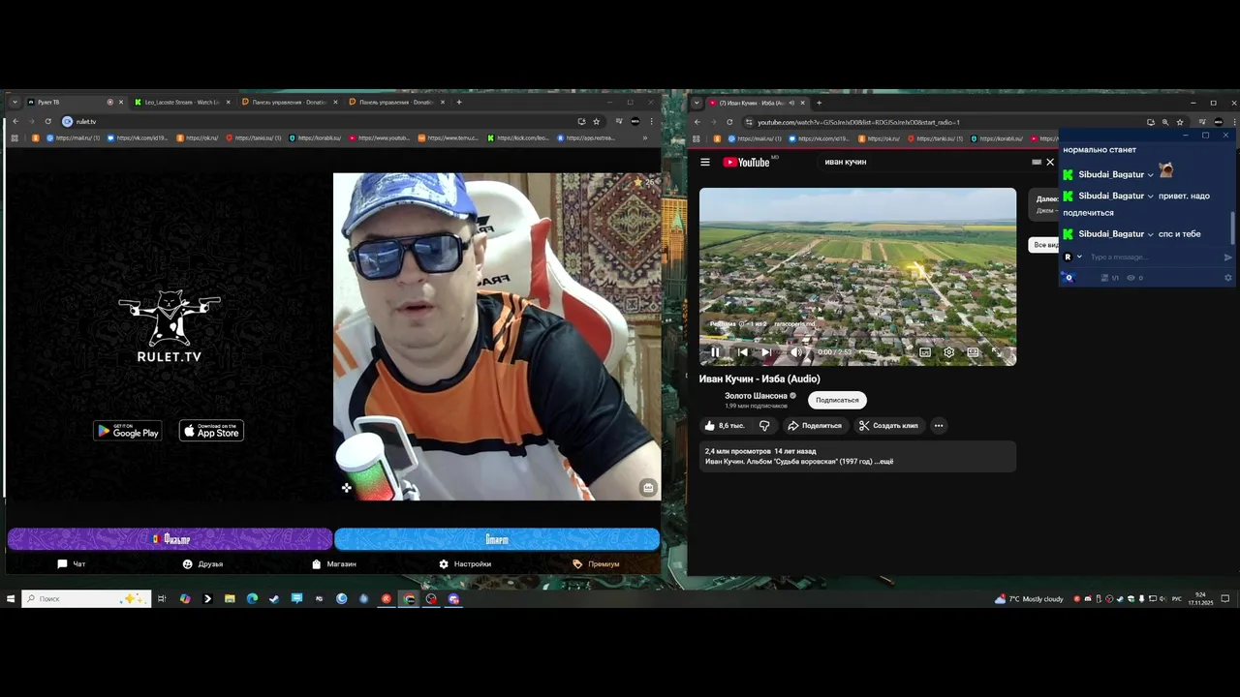The width and height of the screenshot is (1240, 697).
Task: Subscribe with the Подписаться button
Action: coord(837,400)
